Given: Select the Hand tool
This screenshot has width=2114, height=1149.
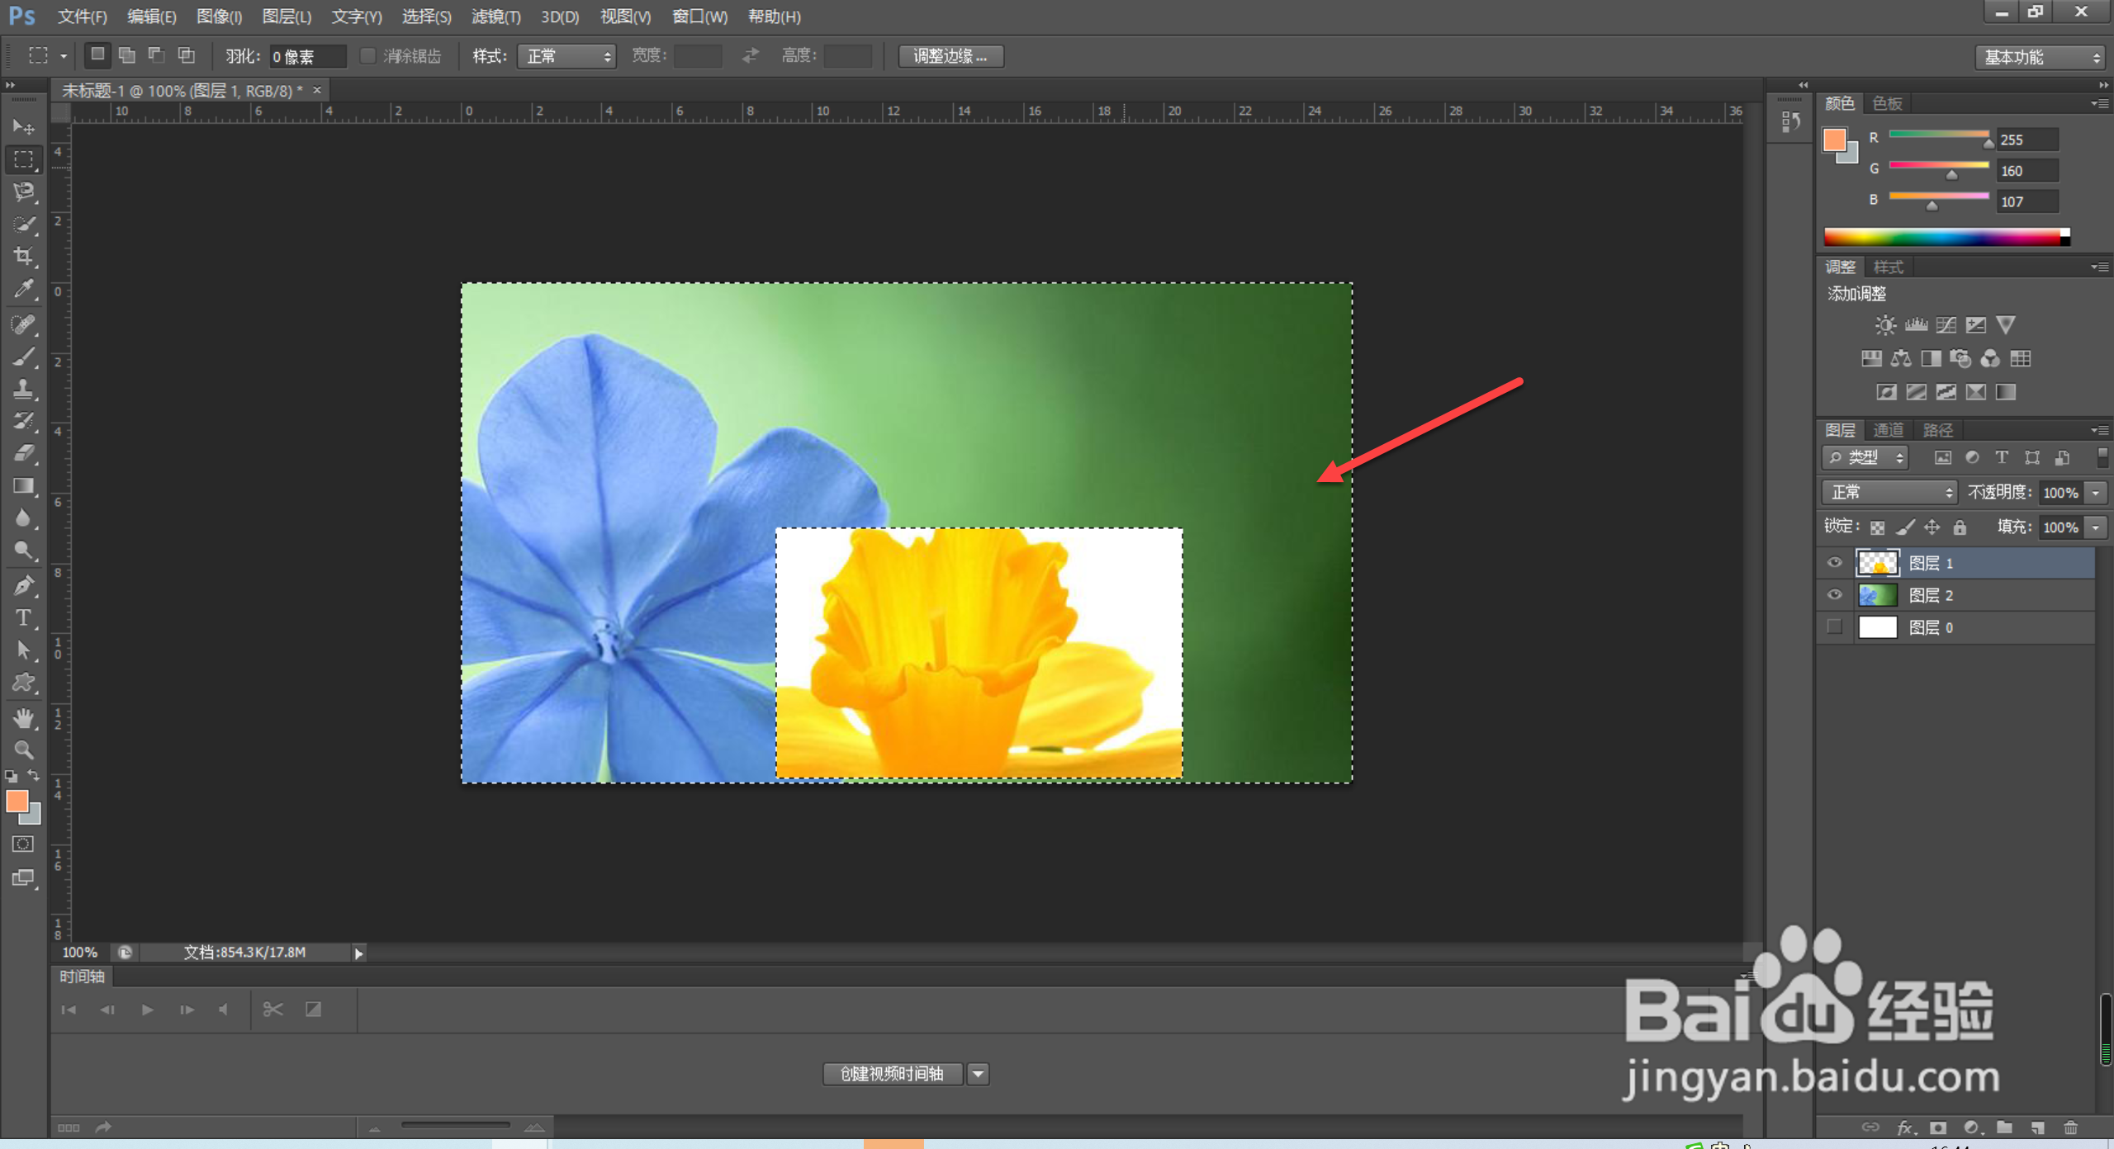Looking at the screenshot, I should [x=23, y=717].
